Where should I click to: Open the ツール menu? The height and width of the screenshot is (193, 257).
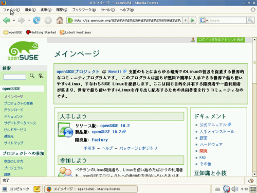coord(107,10)
